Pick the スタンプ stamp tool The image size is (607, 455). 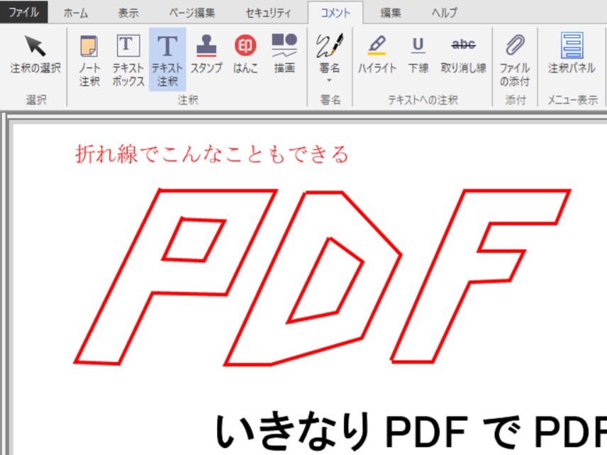click(x=206, y=54)
